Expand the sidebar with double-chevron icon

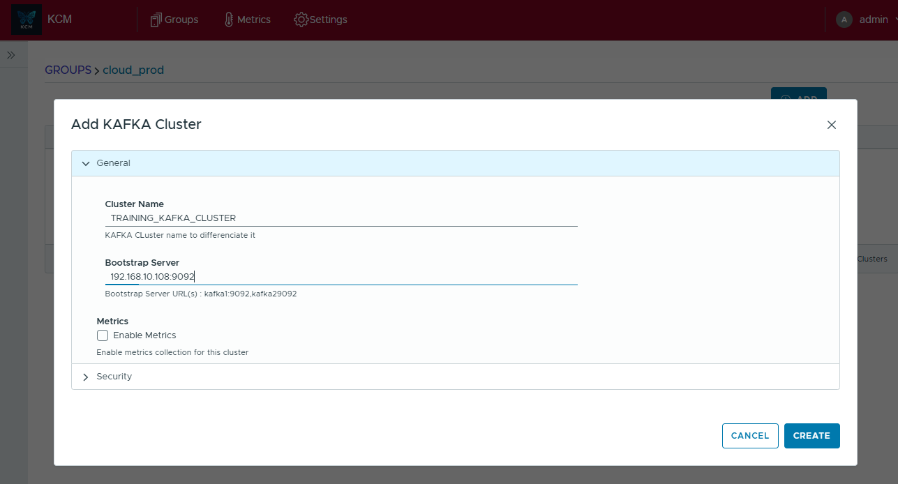coord(11,54)
